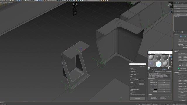Toggle Change Name checkbox in export dialog

131,78
